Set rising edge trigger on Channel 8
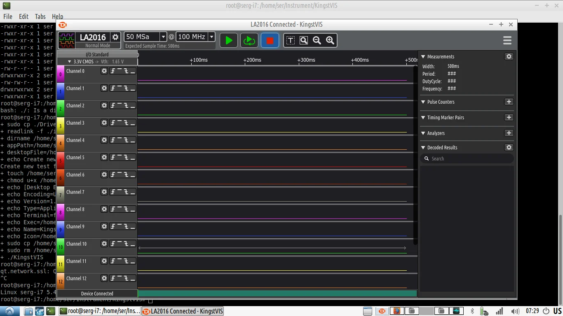The width and height of the screenshot is (563, 316). pos(113,209)
